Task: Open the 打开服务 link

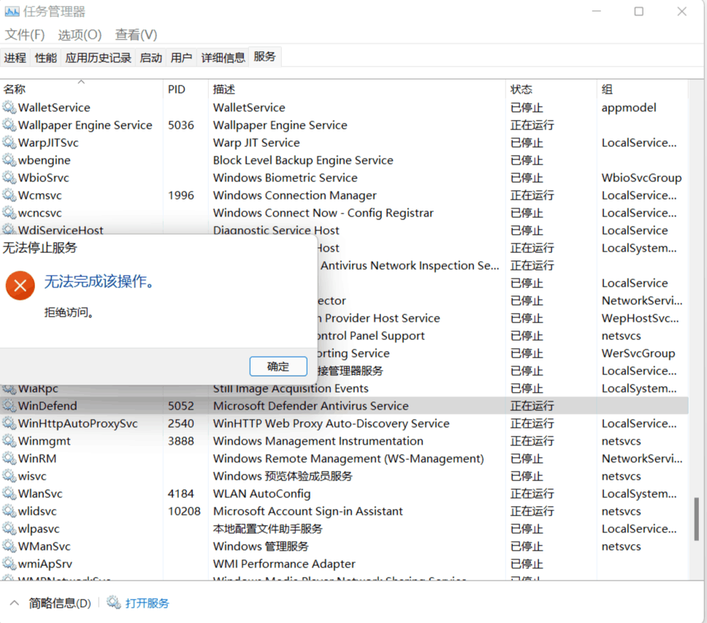Action: coord(147,603)
